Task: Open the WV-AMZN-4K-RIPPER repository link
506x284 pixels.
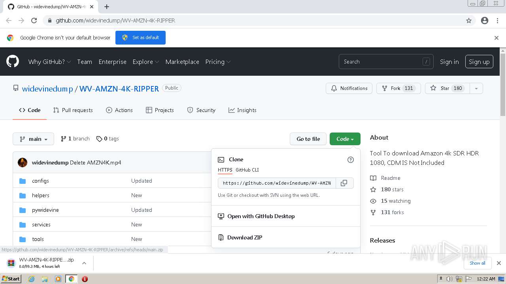Action: (119, 89)
